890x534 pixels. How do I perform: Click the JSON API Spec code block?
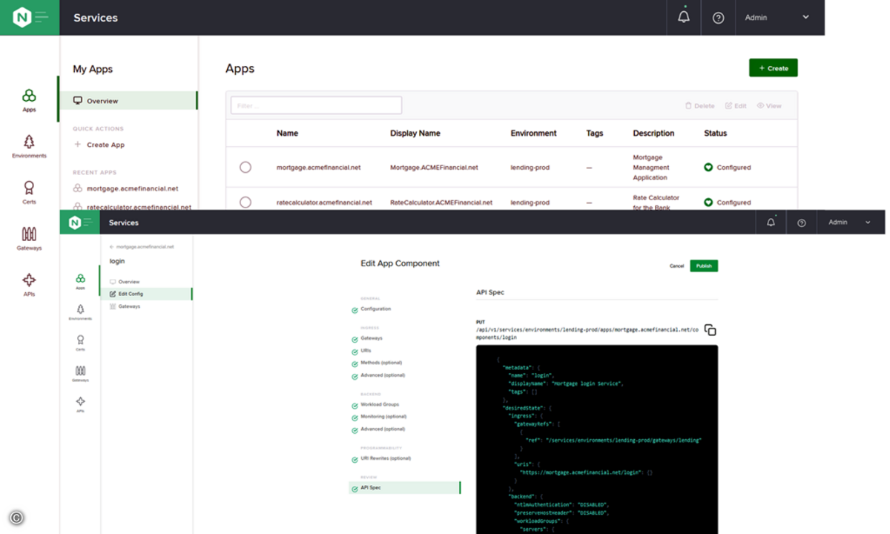[x=597, y=439]
